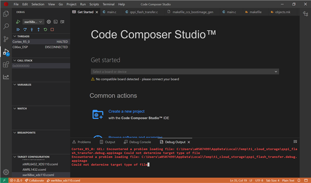Viewport: 311px width, 183px height.
Task: Collapse the THREADS section
Action: coord(15,37)
